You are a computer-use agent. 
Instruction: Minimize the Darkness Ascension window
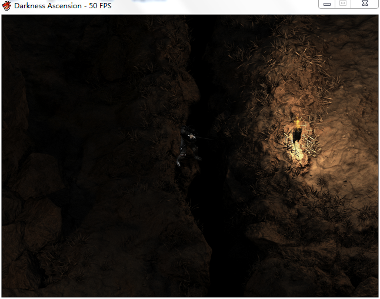point(327,4)
